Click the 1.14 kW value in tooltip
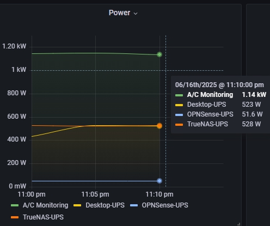 (x=254, y=95)
